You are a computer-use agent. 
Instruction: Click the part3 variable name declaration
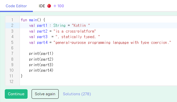point(42,37)
